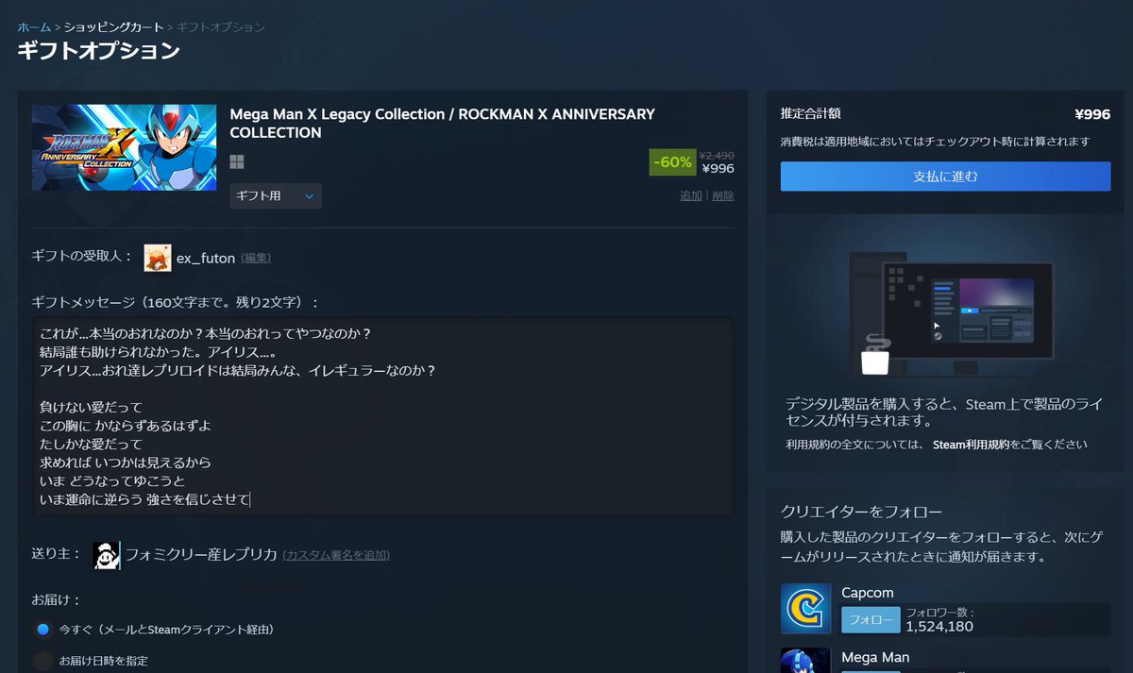Click the 支払に進む payment button

pos(944,177)
